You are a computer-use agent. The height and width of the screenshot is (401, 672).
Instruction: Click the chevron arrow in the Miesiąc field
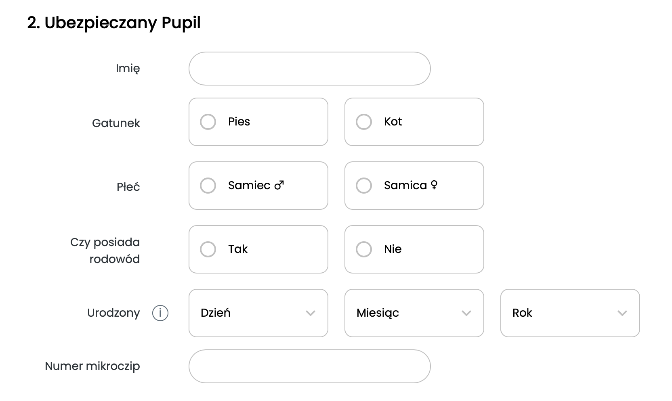(x=466, y=313)
